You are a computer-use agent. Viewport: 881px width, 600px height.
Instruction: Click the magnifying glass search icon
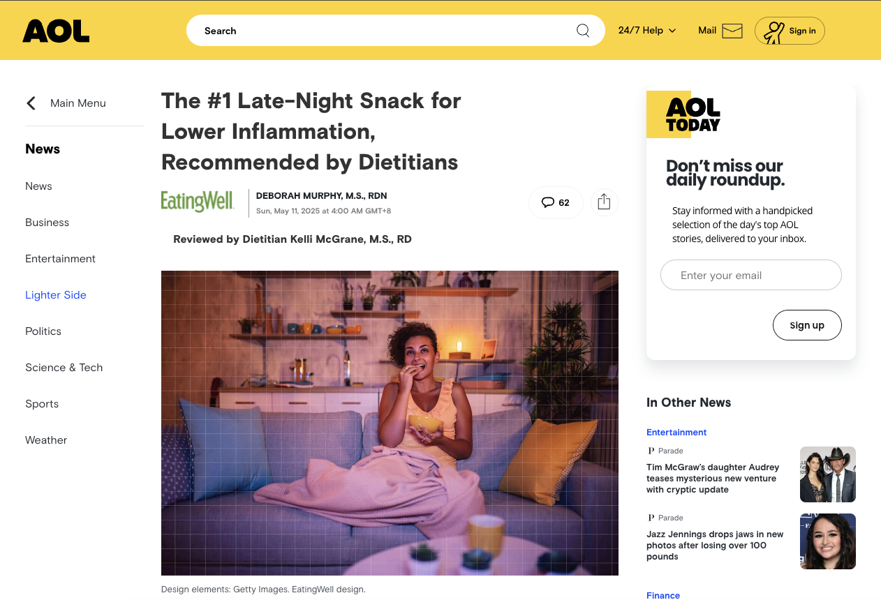[x=583, y=31]
